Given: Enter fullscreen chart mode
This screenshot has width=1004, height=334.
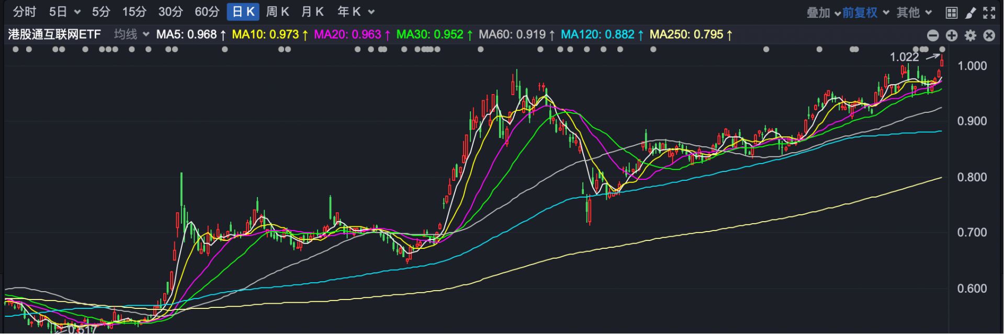Looking at the screenshot, I should point(989,13).
